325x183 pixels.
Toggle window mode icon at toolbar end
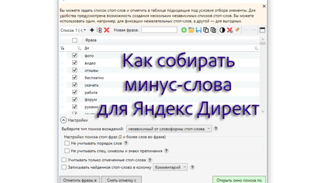pyautogui.click(x=262, y=30)
